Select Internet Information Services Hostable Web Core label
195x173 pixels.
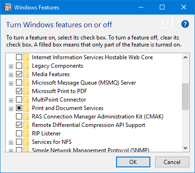coord(92,57)
